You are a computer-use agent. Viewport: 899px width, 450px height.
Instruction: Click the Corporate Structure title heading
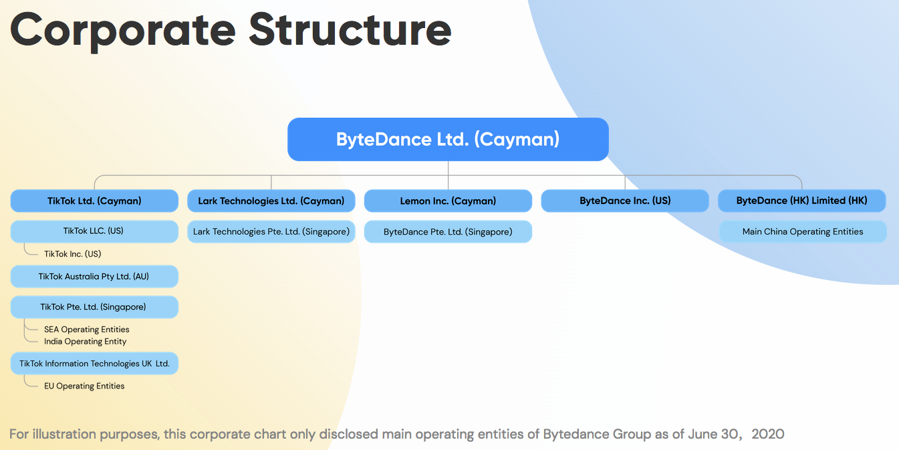pos(231,30)
